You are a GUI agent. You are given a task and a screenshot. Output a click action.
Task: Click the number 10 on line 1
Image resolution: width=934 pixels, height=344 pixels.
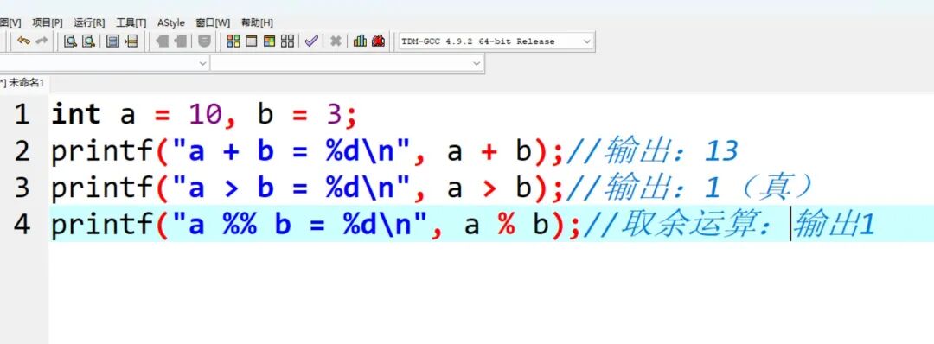tap(205, 114)
